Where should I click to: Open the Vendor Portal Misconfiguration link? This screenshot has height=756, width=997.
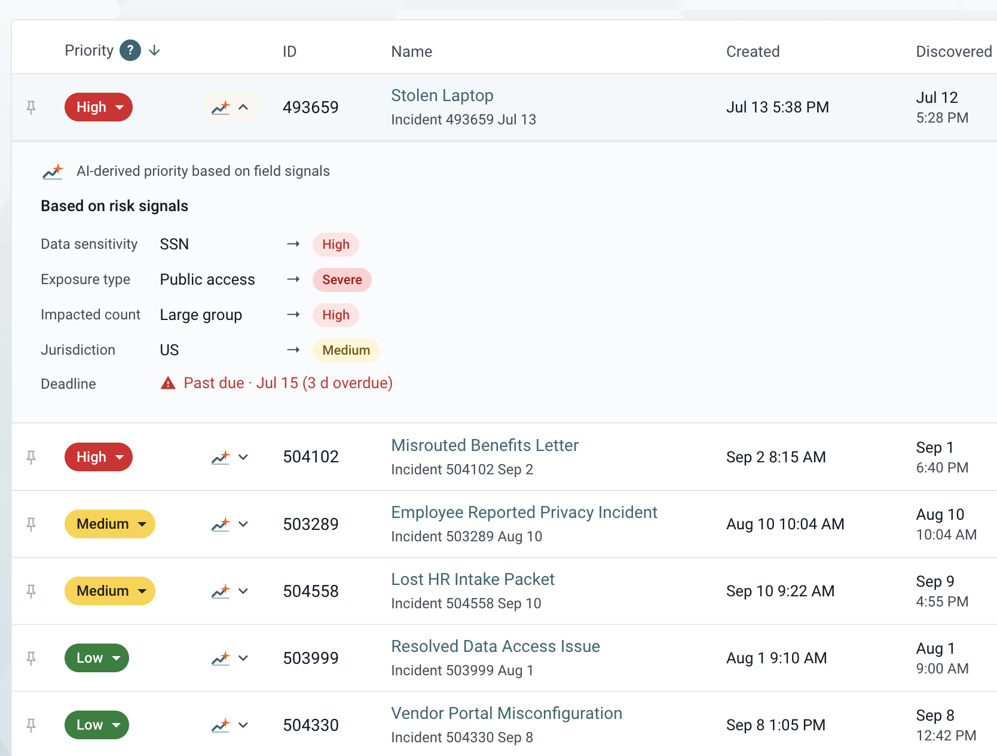pyautogui.click(x=506, y=713)
